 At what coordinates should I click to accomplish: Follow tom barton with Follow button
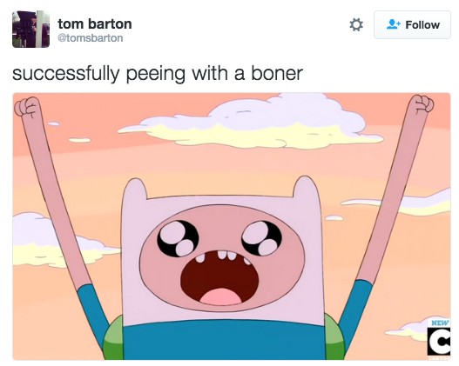coord(412,25)
